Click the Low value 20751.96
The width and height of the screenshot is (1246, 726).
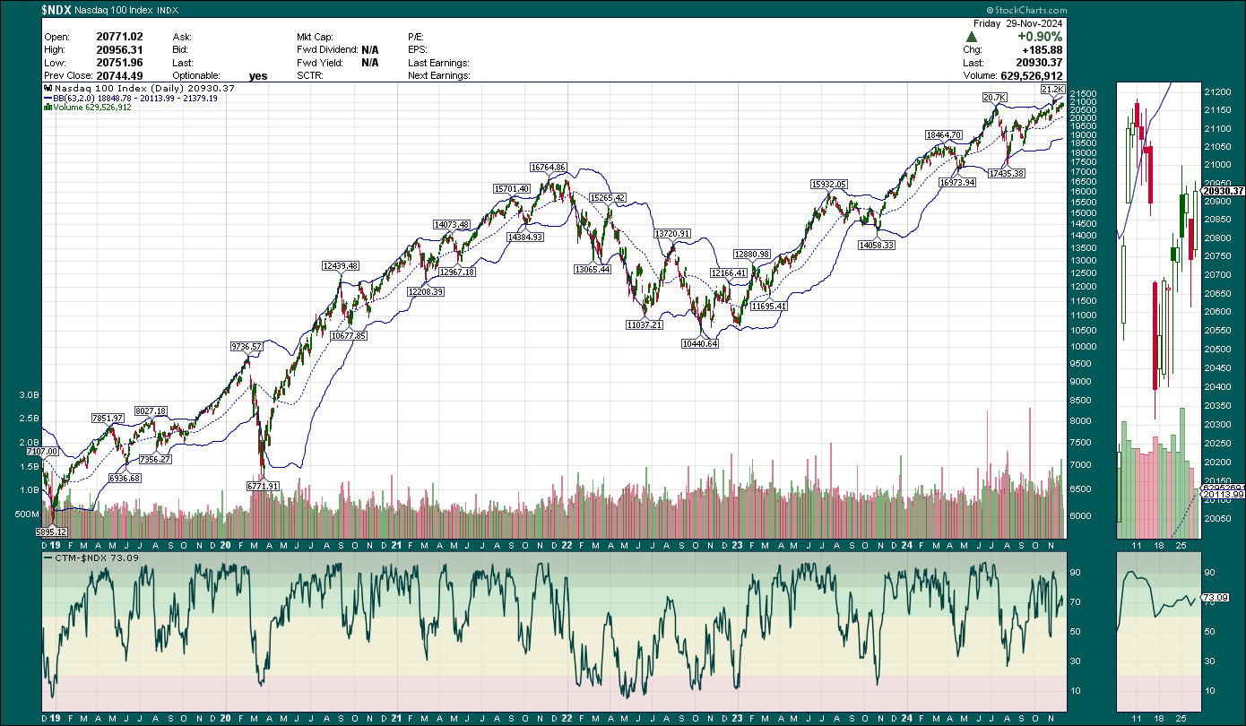click(118, 63)
